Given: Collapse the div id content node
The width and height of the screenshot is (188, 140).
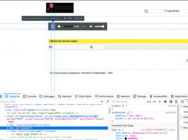Looking at the screenshot, I should 8,128.
